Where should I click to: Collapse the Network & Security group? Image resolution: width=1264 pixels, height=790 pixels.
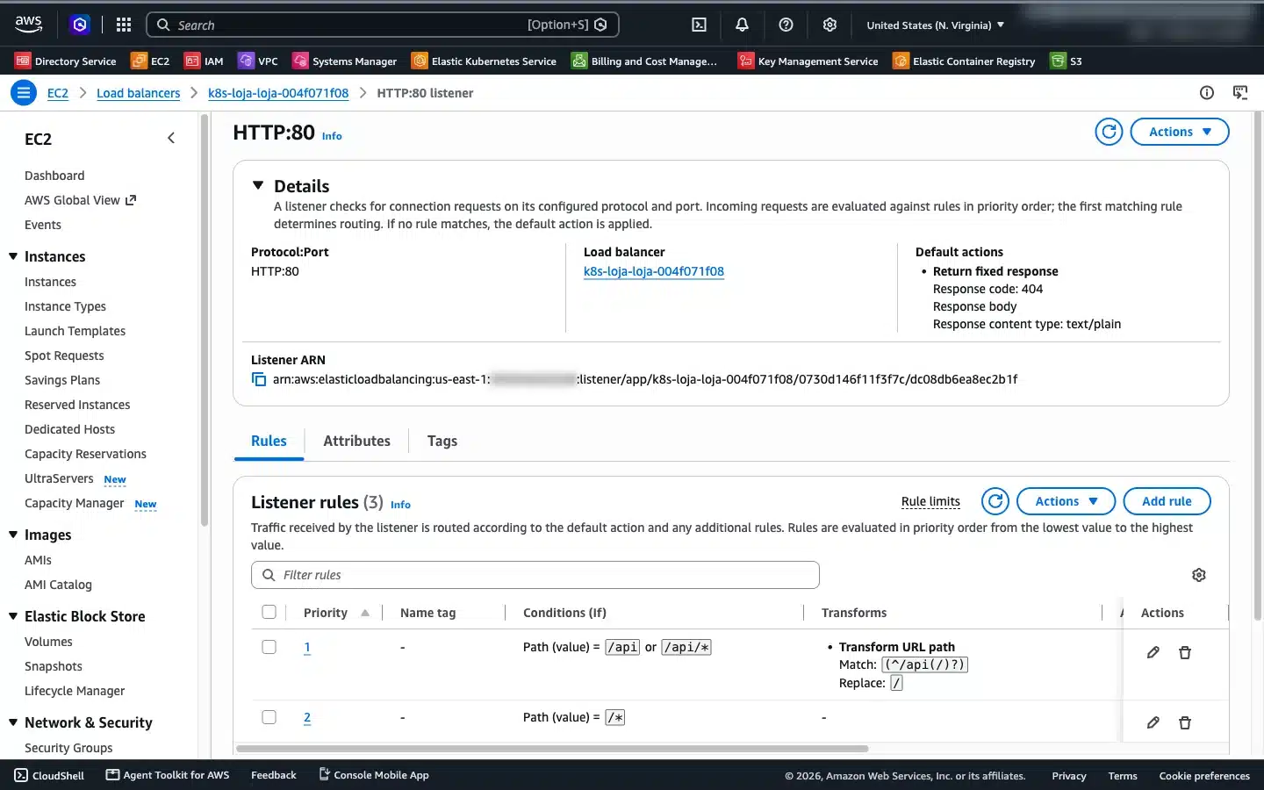[x=13, y=722]
